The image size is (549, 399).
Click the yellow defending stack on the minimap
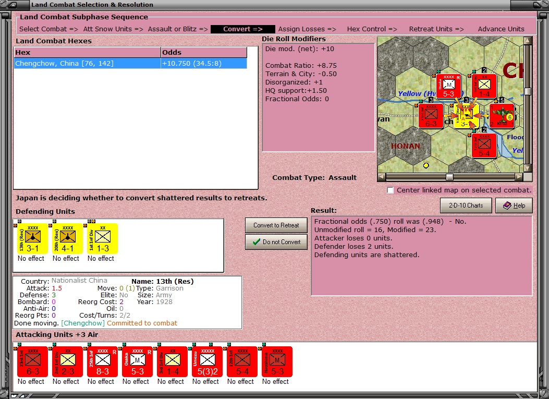click(467, 116)
